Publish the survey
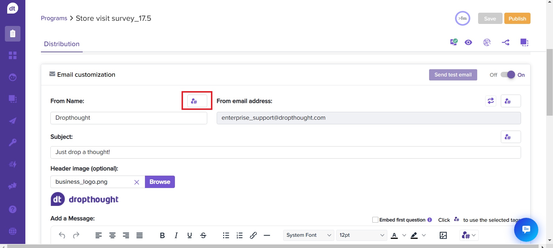The height and width of the screenshot is (248, 553). point(517,18)
